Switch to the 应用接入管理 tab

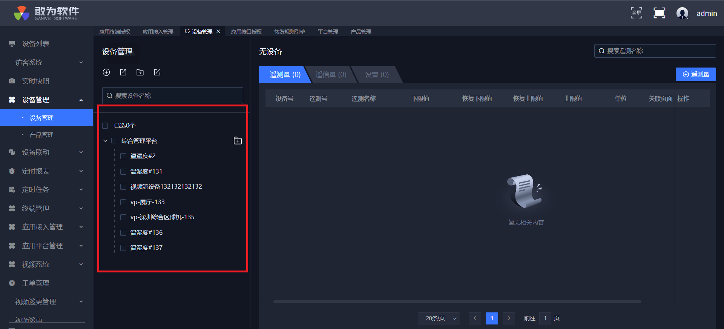tap(158, 32)
